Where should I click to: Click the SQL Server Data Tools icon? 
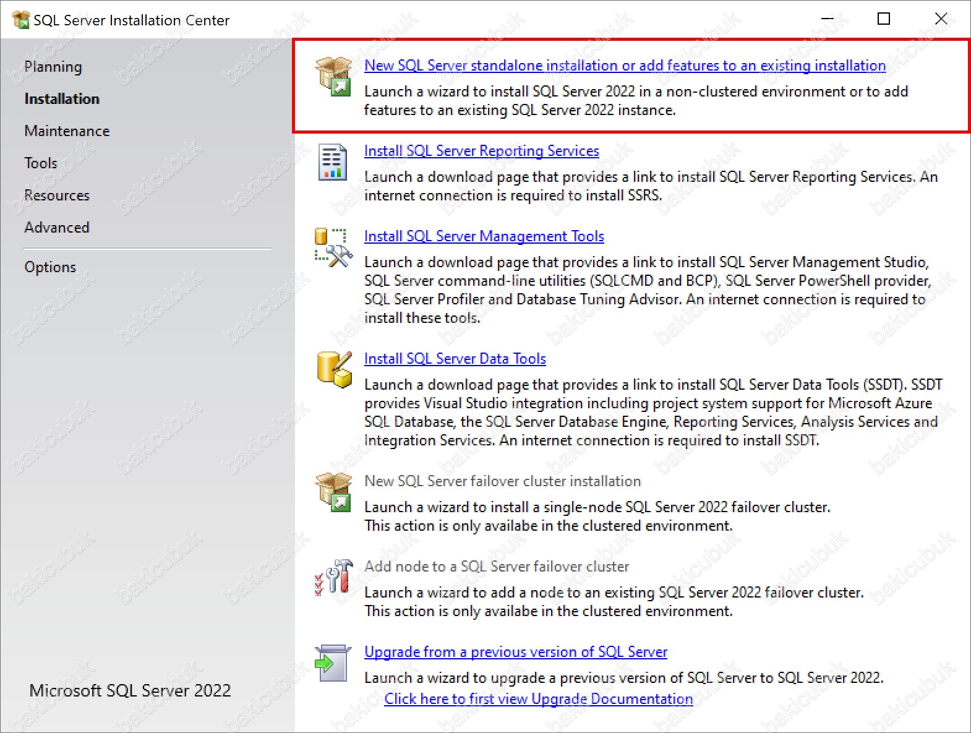coord(334,369)
